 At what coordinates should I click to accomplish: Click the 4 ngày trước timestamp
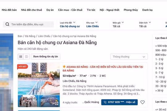[70, 102]
